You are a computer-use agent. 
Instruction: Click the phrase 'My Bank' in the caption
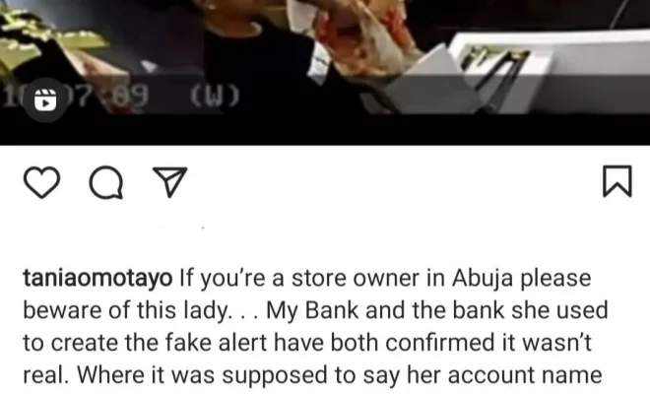click(312, 310)
